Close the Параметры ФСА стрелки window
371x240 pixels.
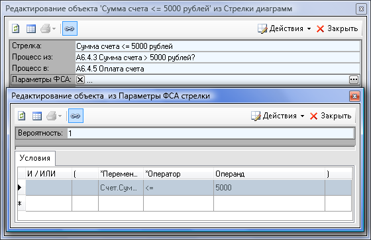click(x=354, y=96)
